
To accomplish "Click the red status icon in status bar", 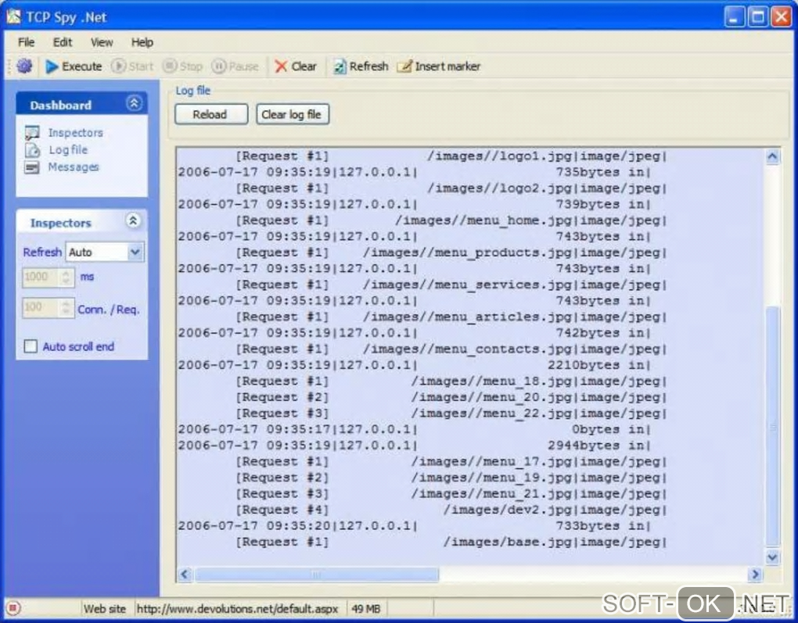I will point(13,608).
